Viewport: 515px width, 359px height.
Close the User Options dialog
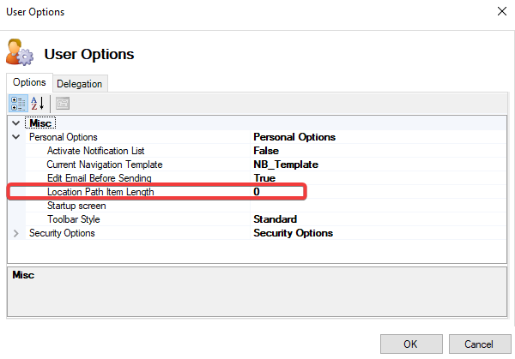coord(500,12)
